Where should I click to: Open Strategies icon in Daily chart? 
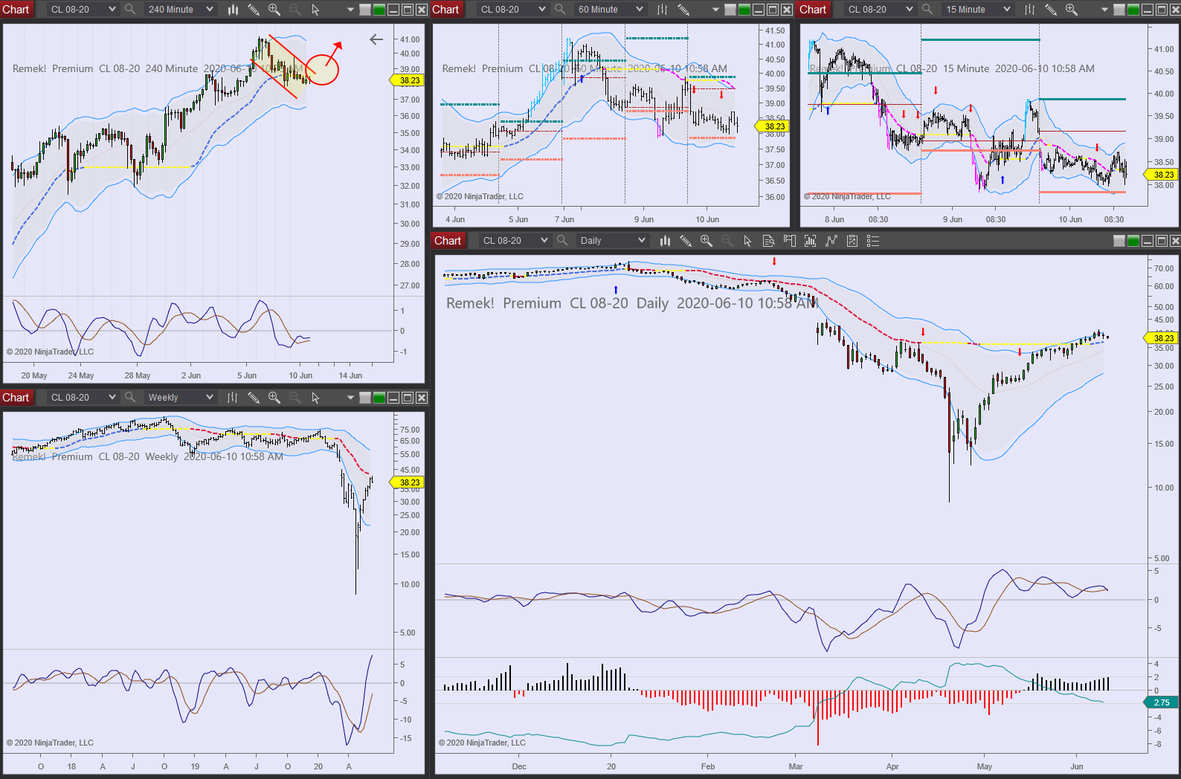click(852, 241)
